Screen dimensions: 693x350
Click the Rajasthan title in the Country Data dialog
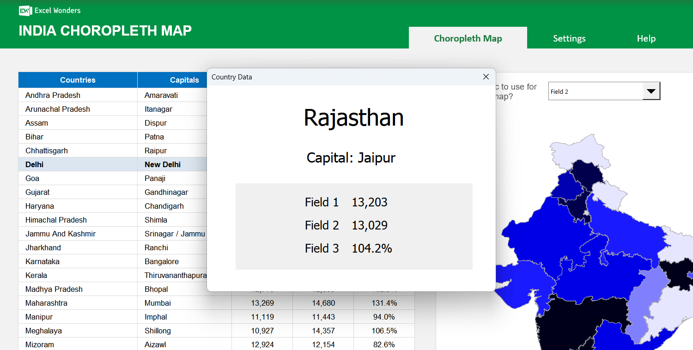coord(353,118)
